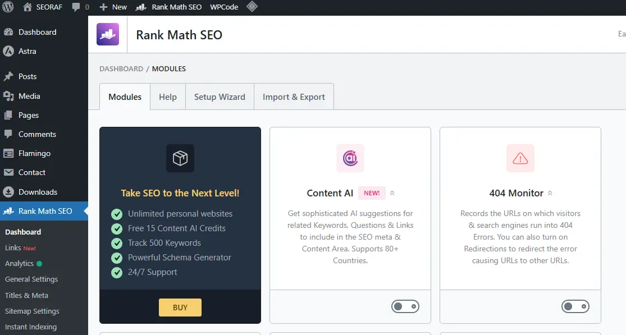Open Posts in the sidebar menu

pyautogui.click(x=28, y=76)
